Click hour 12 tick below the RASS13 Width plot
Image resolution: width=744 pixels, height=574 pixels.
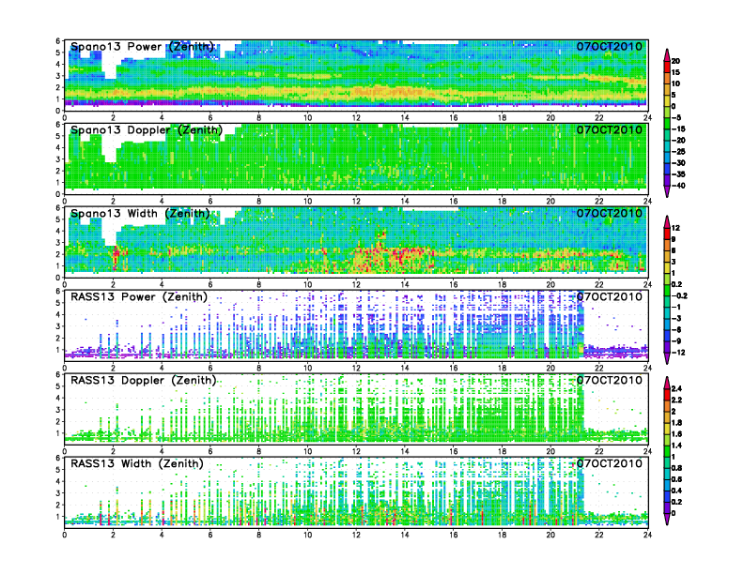pos(356,535)
